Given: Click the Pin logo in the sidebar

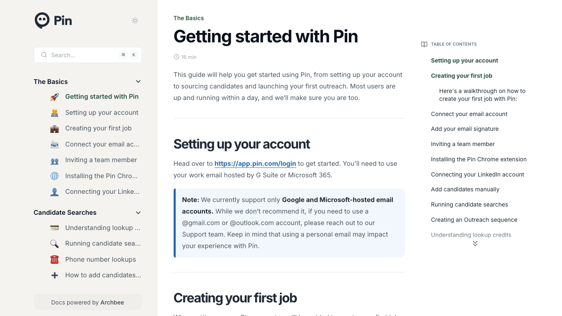Looking at the screenshot, I should pyautogui.click(x=53, y=20).
